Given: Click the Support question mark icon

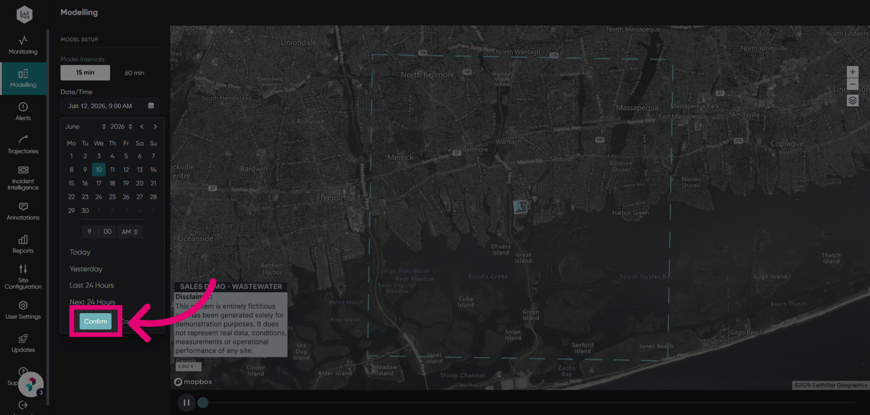Looking at the screenshot, I should click(23, 371).
